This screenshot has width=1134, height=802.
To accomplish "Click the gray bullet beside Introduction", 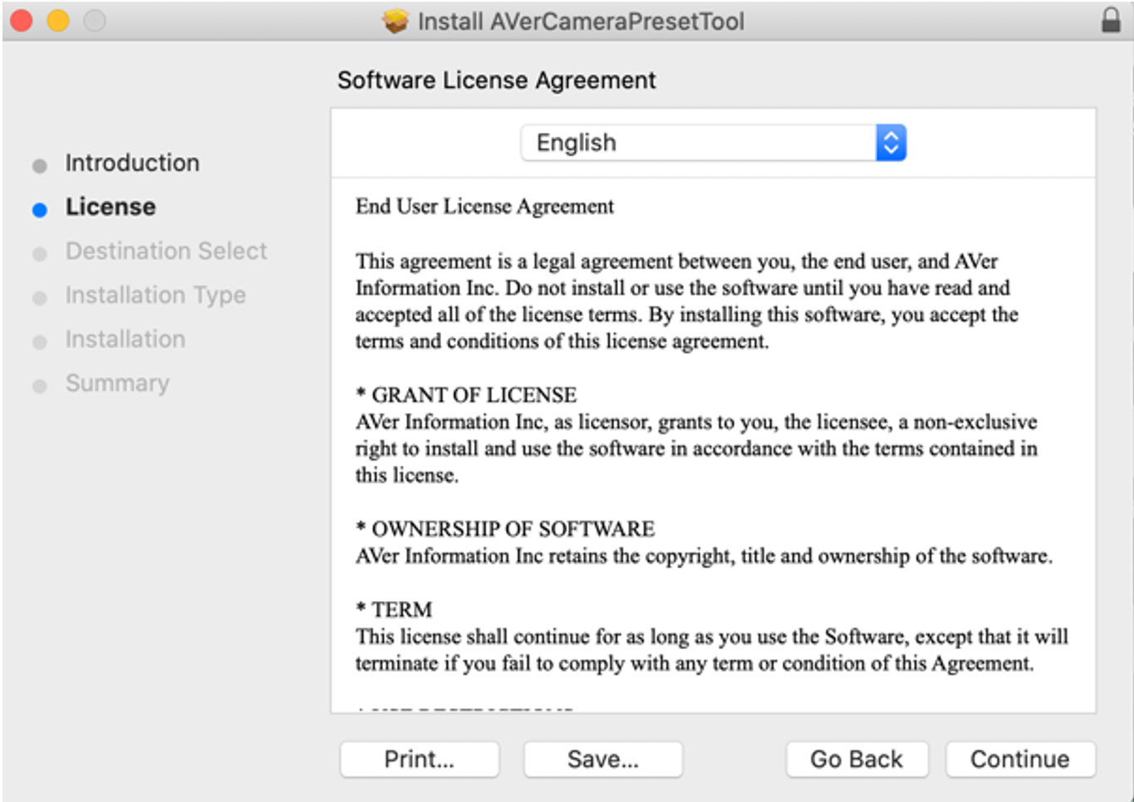I will (x=39, y=165).
